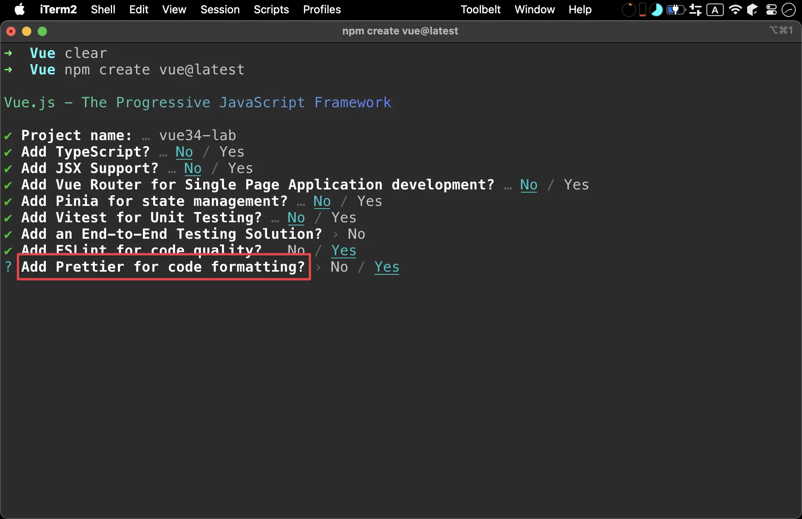Click 'No' answer on End-to-End Testing row

[356, 234]
